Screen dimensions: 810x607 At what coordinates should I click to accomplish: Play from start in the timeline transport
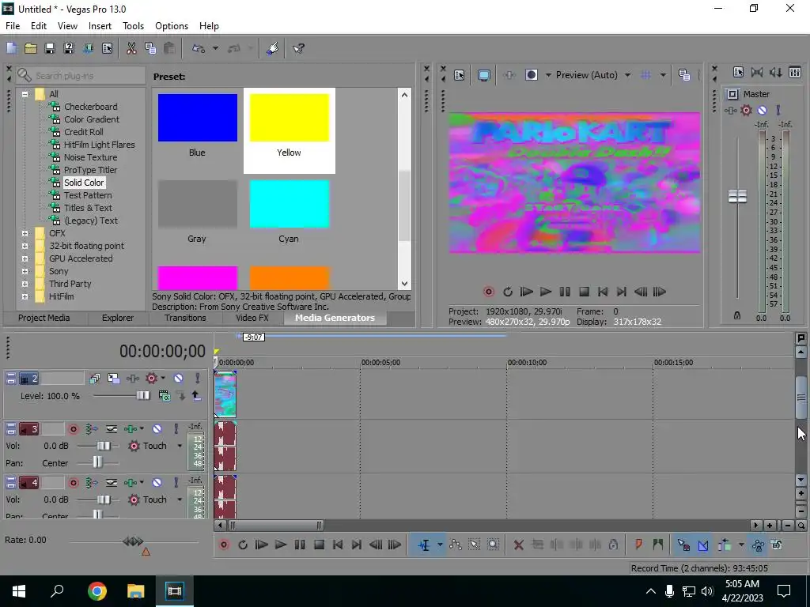point(261,545)
